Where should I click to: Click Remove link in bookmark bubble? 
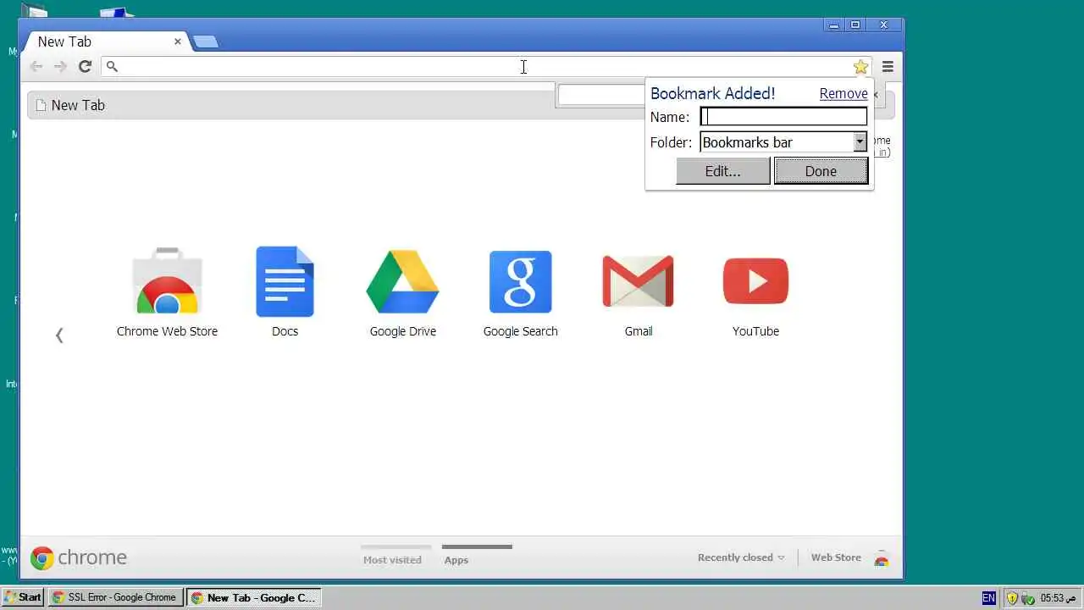click(843, 93)
